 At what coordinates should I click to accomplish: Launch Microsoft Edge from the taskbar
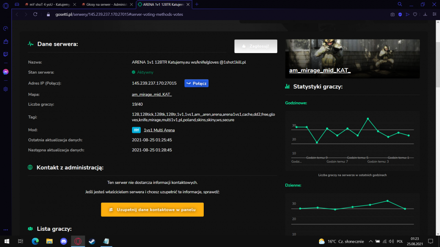[x=35, y=241]
